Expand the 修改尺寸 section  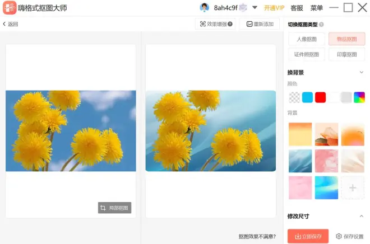[361, 216]
